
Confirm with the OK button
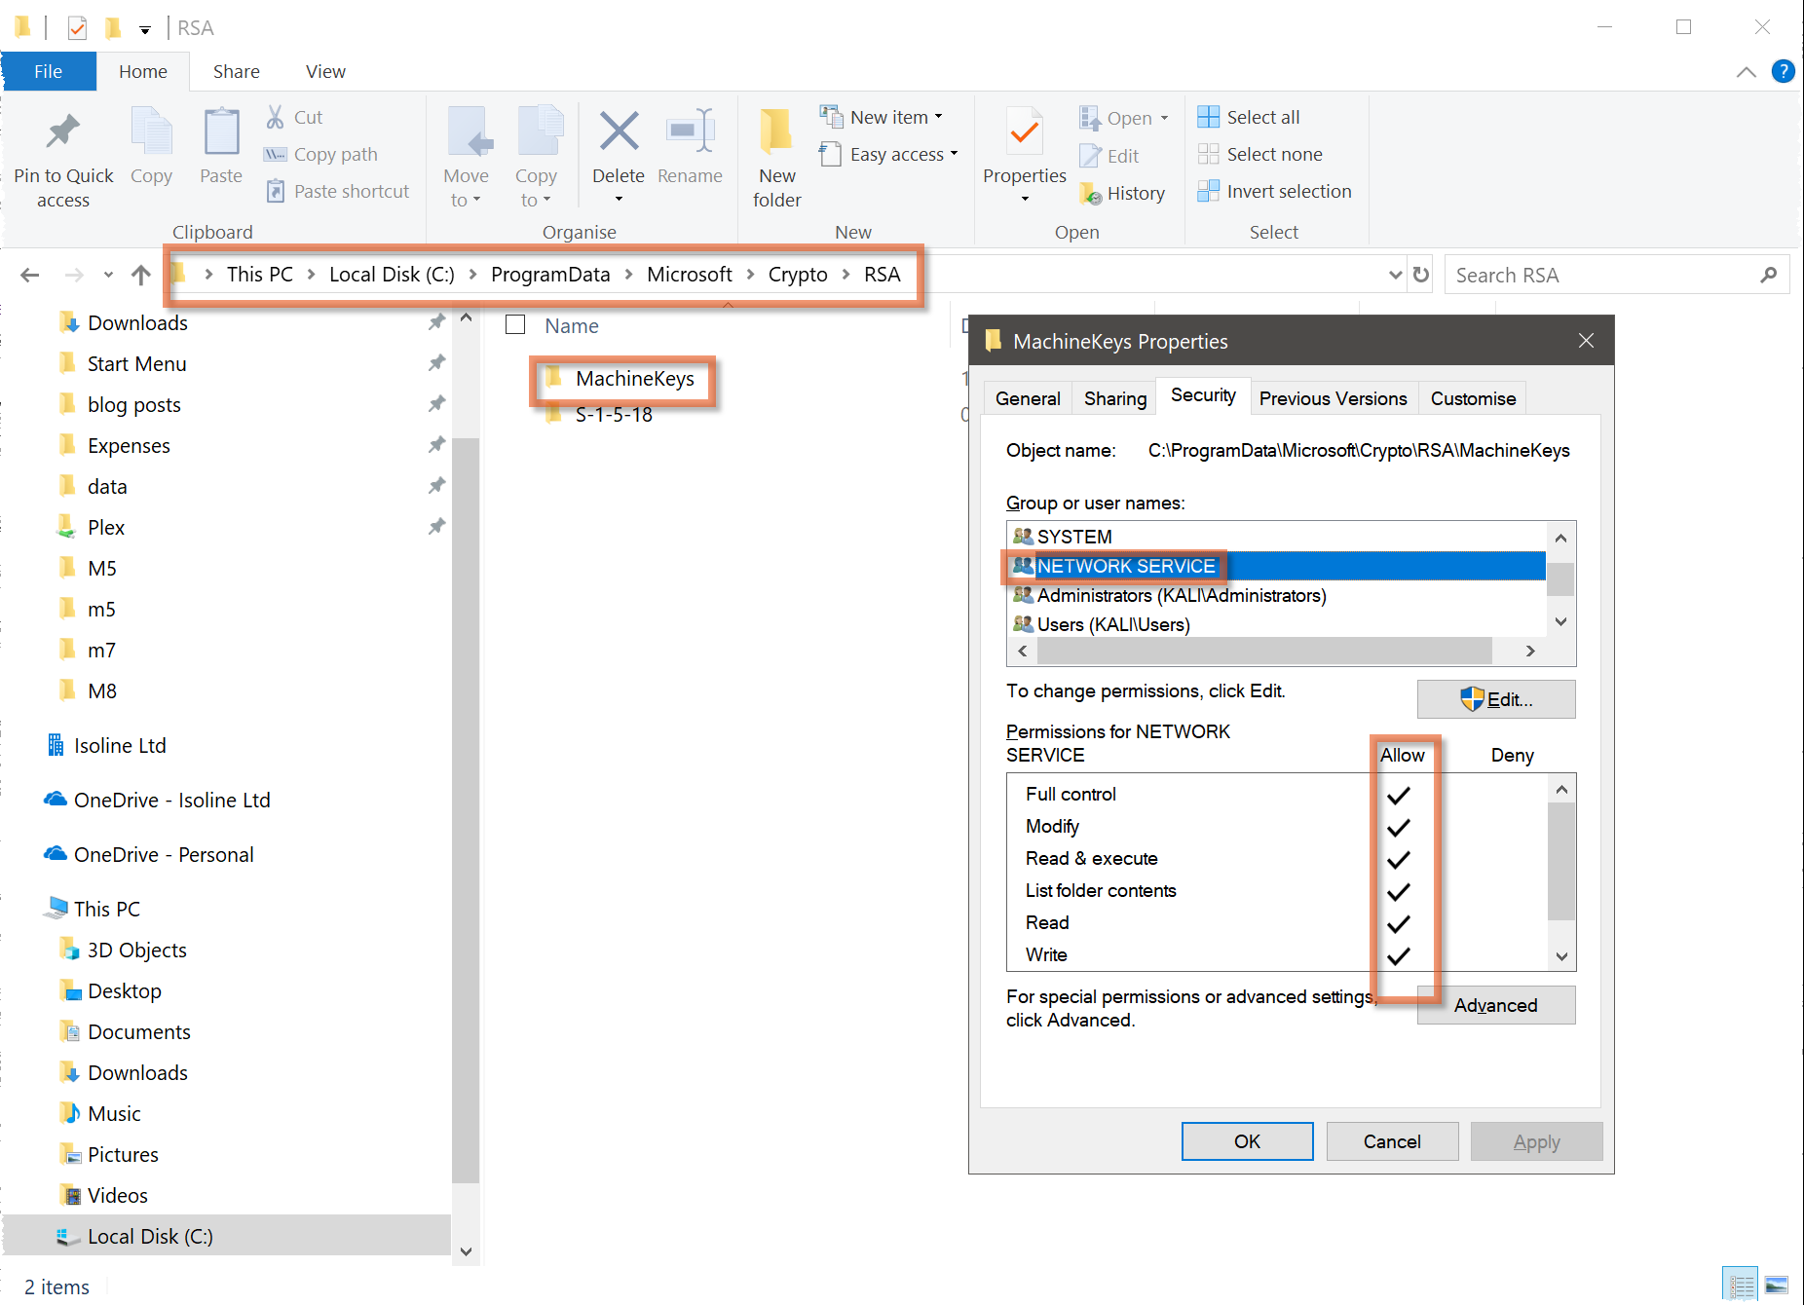coord(1247,1141)
